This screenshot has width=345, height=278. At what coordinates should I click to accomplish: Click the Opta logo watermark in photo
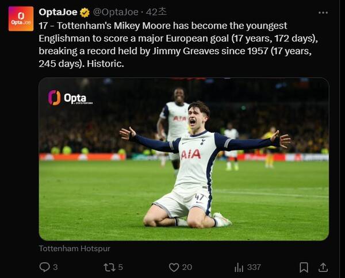coord(69,98)
